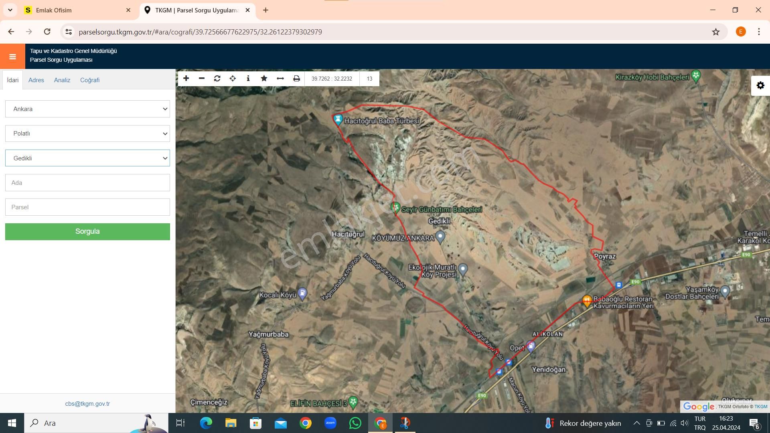Screen dimensions: 770x433
Task: Open map settings gear panel
Action: point(760,85)
